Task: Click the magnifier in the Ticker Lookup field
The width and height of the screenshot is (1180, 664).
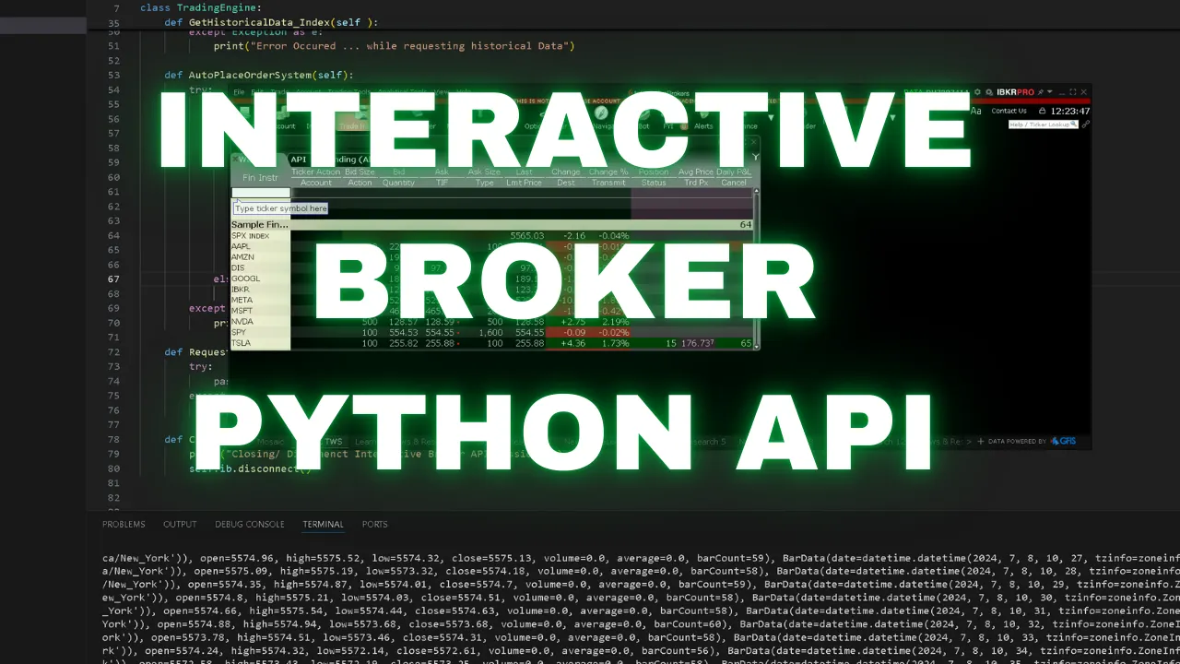Action: click(x=1074, y=124)
